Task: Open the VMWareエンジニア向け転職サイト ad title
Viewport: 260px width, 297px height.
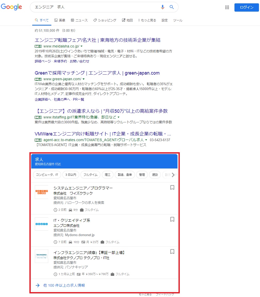Action: click(x=103, y=134)
